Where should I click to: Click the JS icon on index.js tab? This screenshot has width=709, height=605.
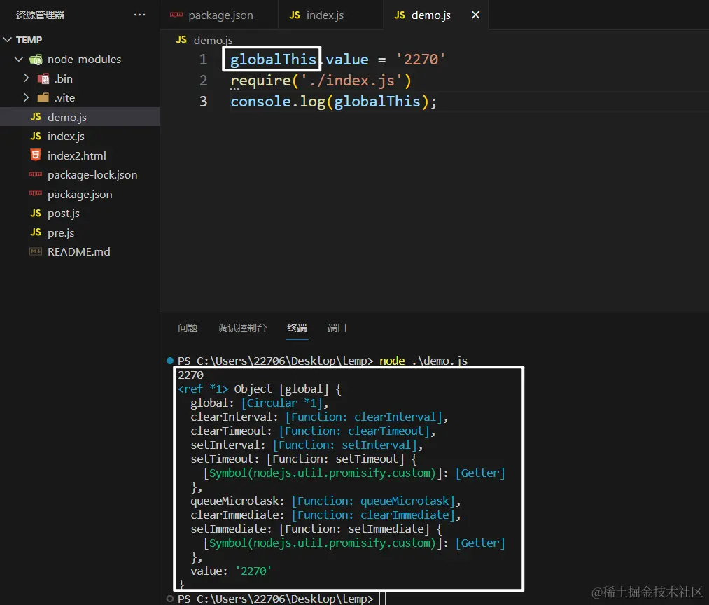click(x=295, y=15)
